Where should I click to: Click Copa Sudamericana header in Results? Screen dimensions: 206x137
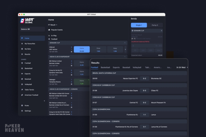coord(139,109)
